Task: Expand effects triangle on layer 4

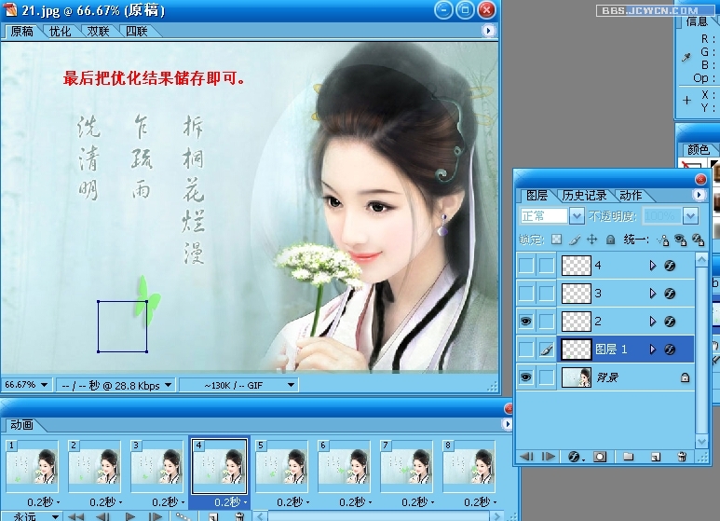Action: (x=653, y=266)
